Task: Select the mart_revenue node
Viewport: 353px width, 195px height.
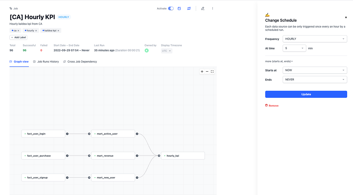Action: [113, 156]
